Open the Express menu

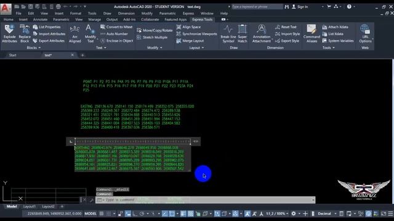pyautogui.click(x=188, y=14)
